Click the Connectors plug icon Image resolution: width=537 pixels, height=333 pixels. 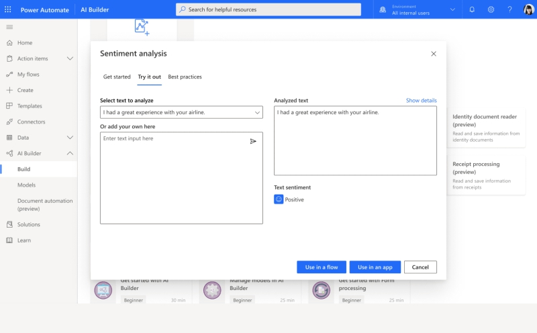click(x=9, y=122)
